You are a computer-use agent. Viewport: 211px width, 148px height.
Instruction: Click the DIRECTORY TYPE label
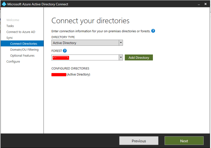coord(63,37)
